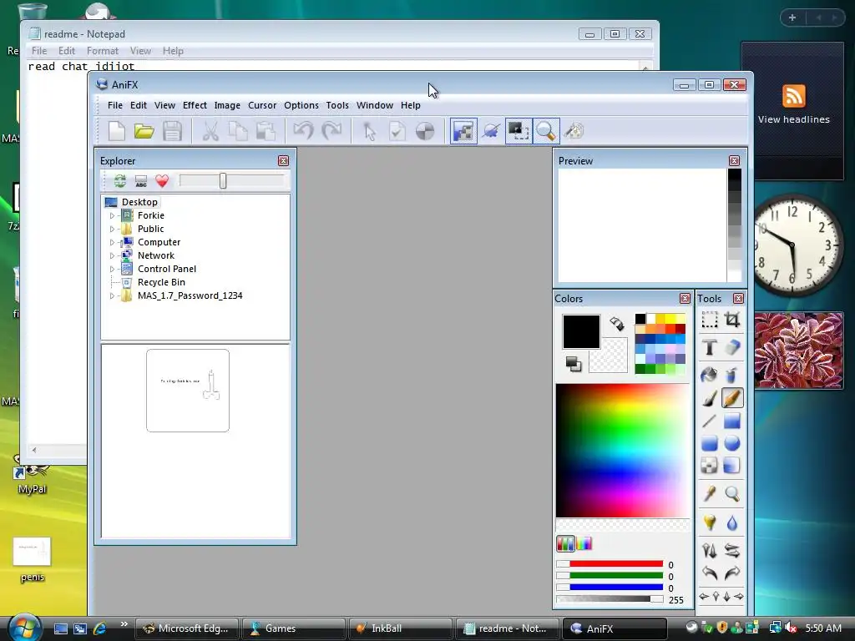This screenshot has width=855, height=641.
Task: Click the floppy disk Save icon
Action: point(172,131)
